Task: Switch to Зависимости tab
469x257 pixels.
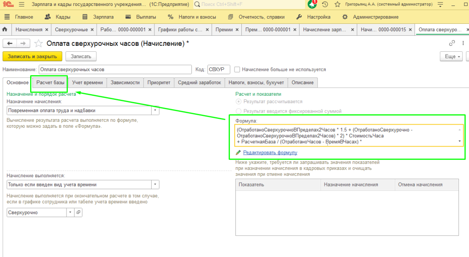Action: pyautogui.click(x=125, y=82)
